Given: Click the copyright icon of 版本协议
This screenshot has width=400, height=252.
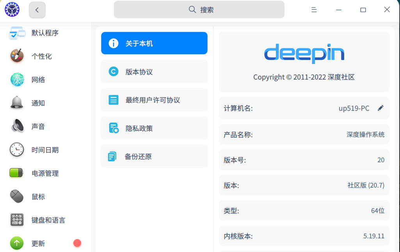Looking at the screenshot, I should tap(114, 71).
